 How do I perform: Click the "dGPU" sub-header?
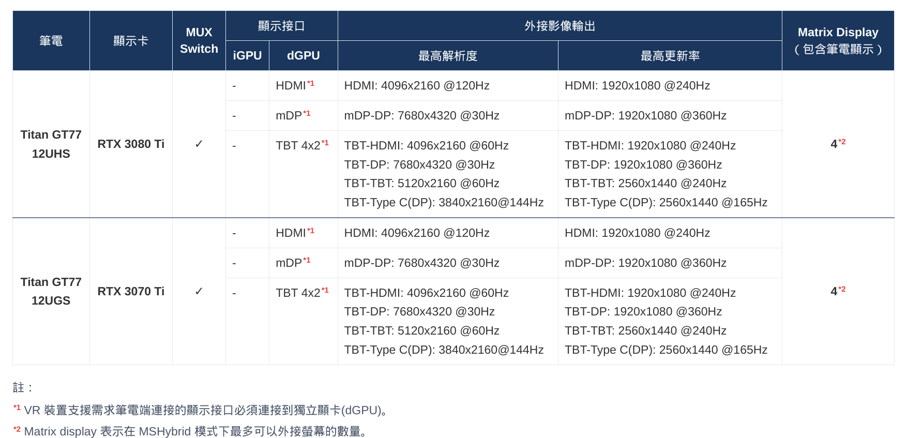pos(304,56)
